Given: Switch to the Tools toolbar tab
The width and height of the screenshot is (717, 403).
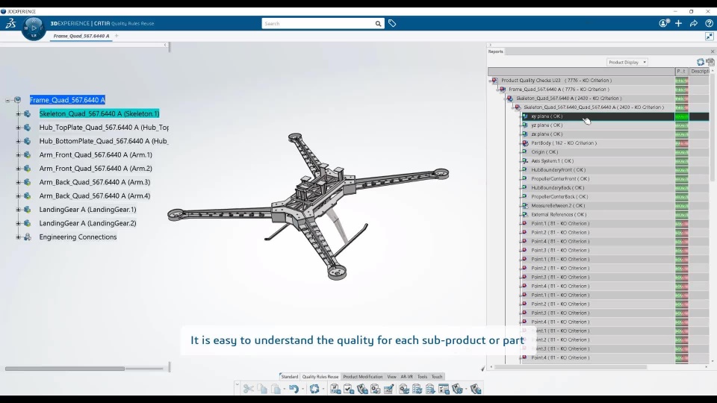Looking at the screenshot, I should point(422,376).
